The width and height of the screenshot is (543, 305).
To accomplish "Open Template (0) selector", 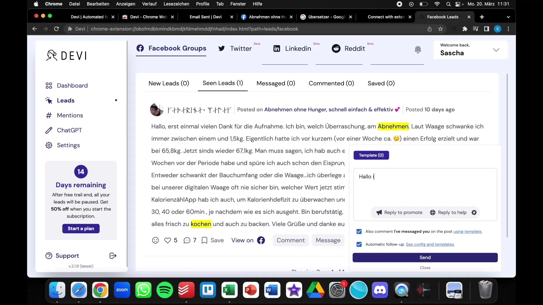I will (x=371, y=155).
